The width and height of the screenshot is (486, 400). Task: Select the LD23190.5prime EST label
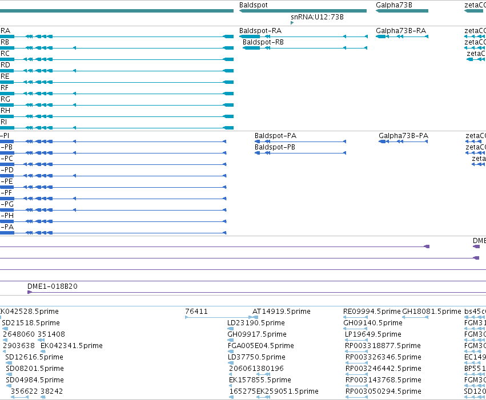pyautogui.click(x=256, y=323)
